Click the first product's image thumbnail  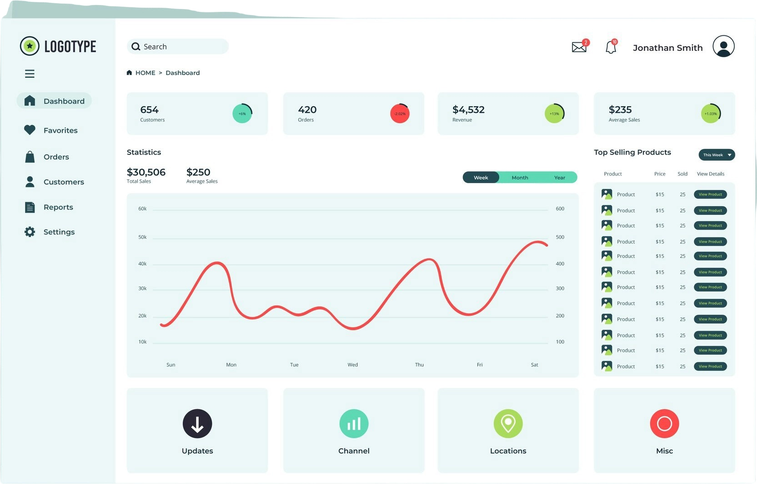607,194
